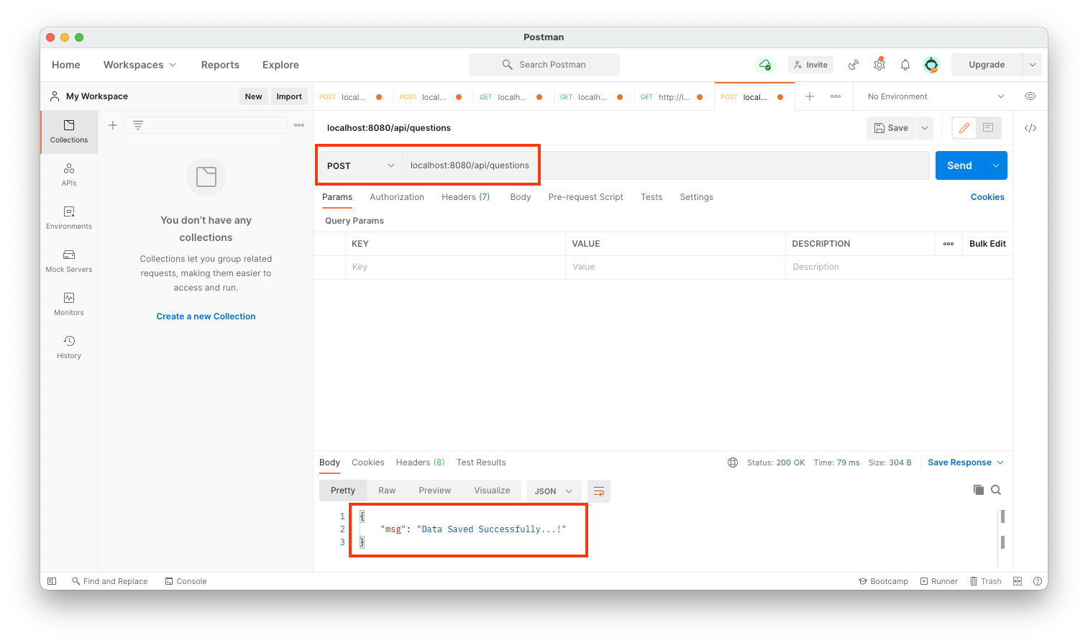Open the POST method dropdown
Viewport: 1088px width, 643px height.
(x=360, y=165)
